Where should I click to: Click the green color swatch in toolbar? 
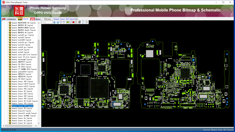68,22
